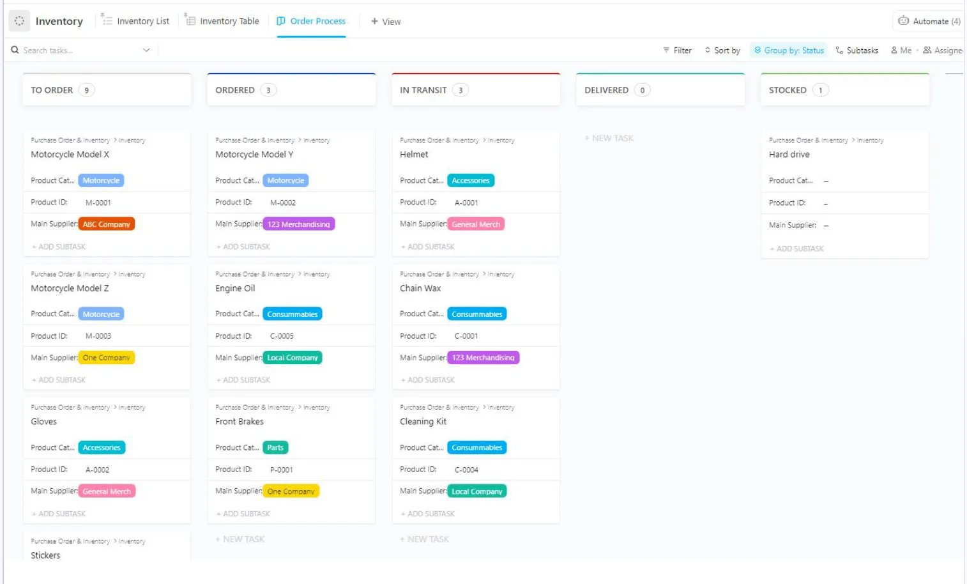
Task: Click ABC Company supplier tag on Model X
Action: point(107,224)
